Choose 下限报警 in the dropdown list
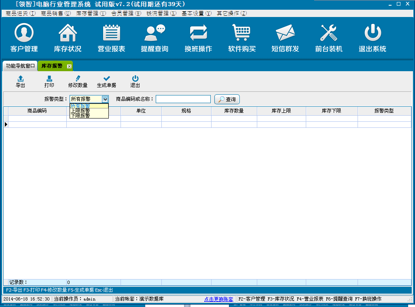Image resolution: width=415 pixels, height=307 pixels. tap(80, 115)
